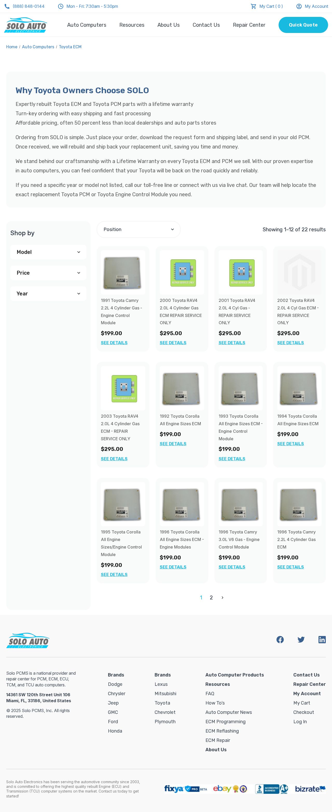See details for 1992 Toyota Corolla
332x812 pixels.
[173, 443]
